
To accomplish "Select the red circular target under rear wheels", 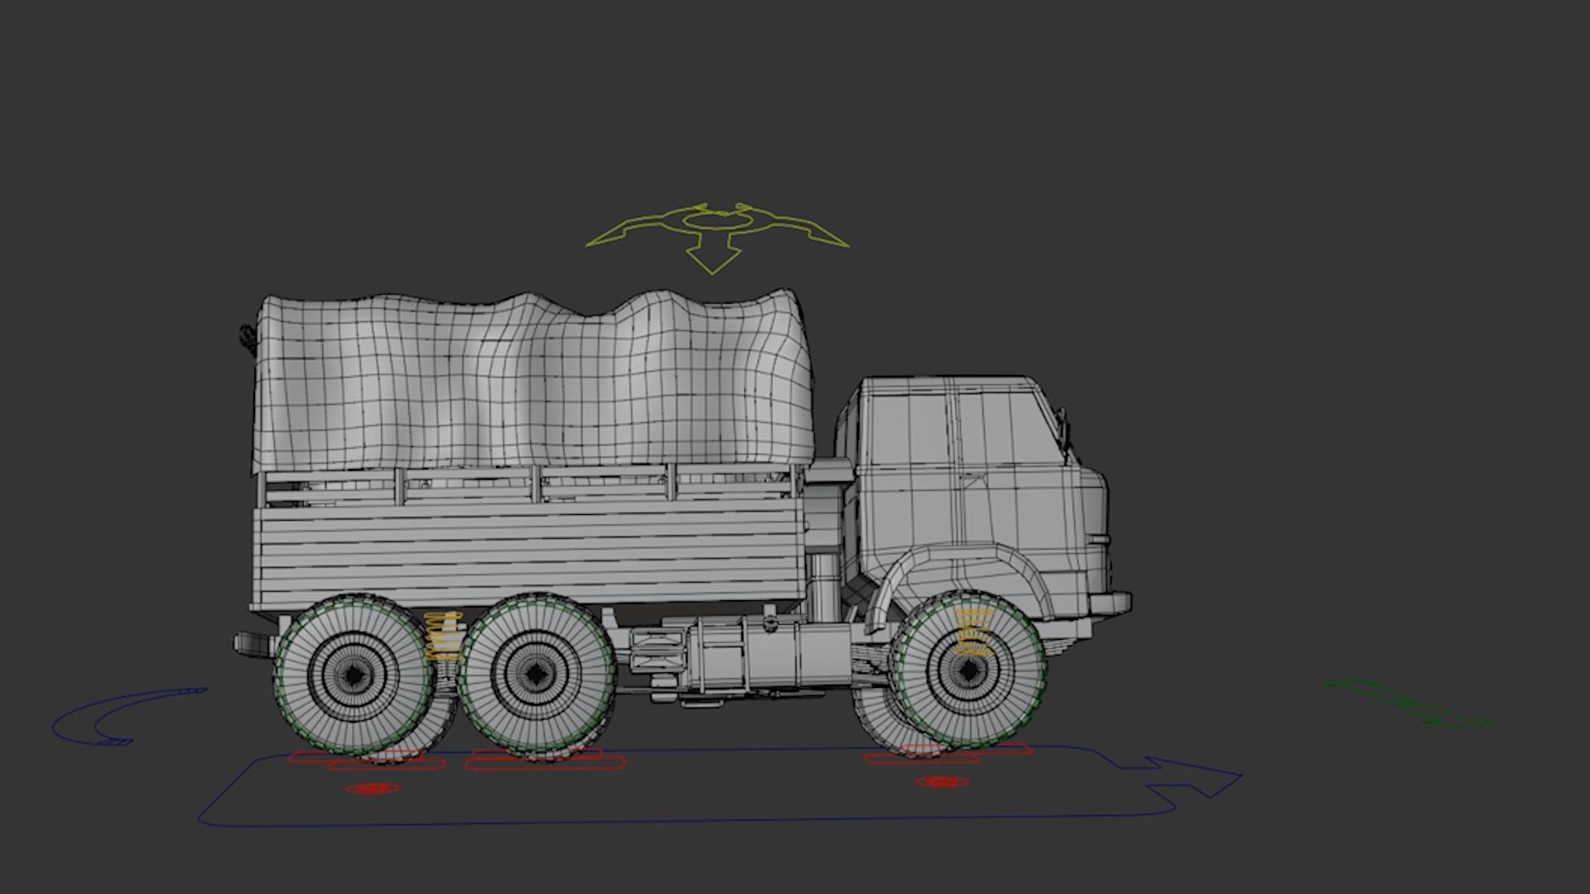I will 372,789.
